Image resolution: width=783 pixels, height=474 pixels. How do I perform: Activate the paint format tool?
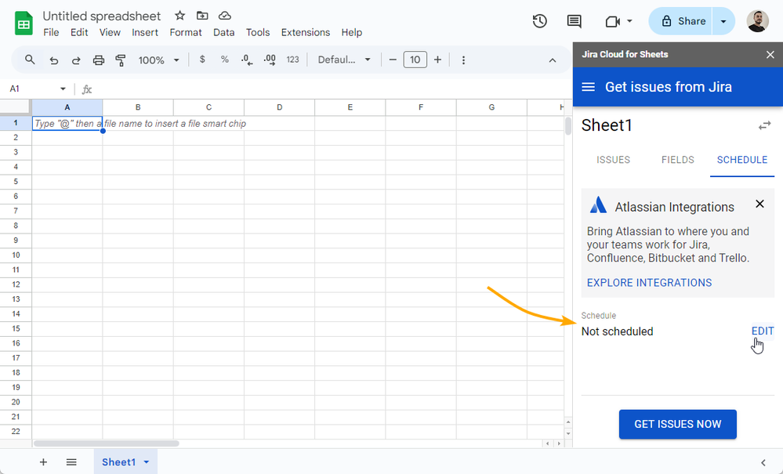[121, 60]
